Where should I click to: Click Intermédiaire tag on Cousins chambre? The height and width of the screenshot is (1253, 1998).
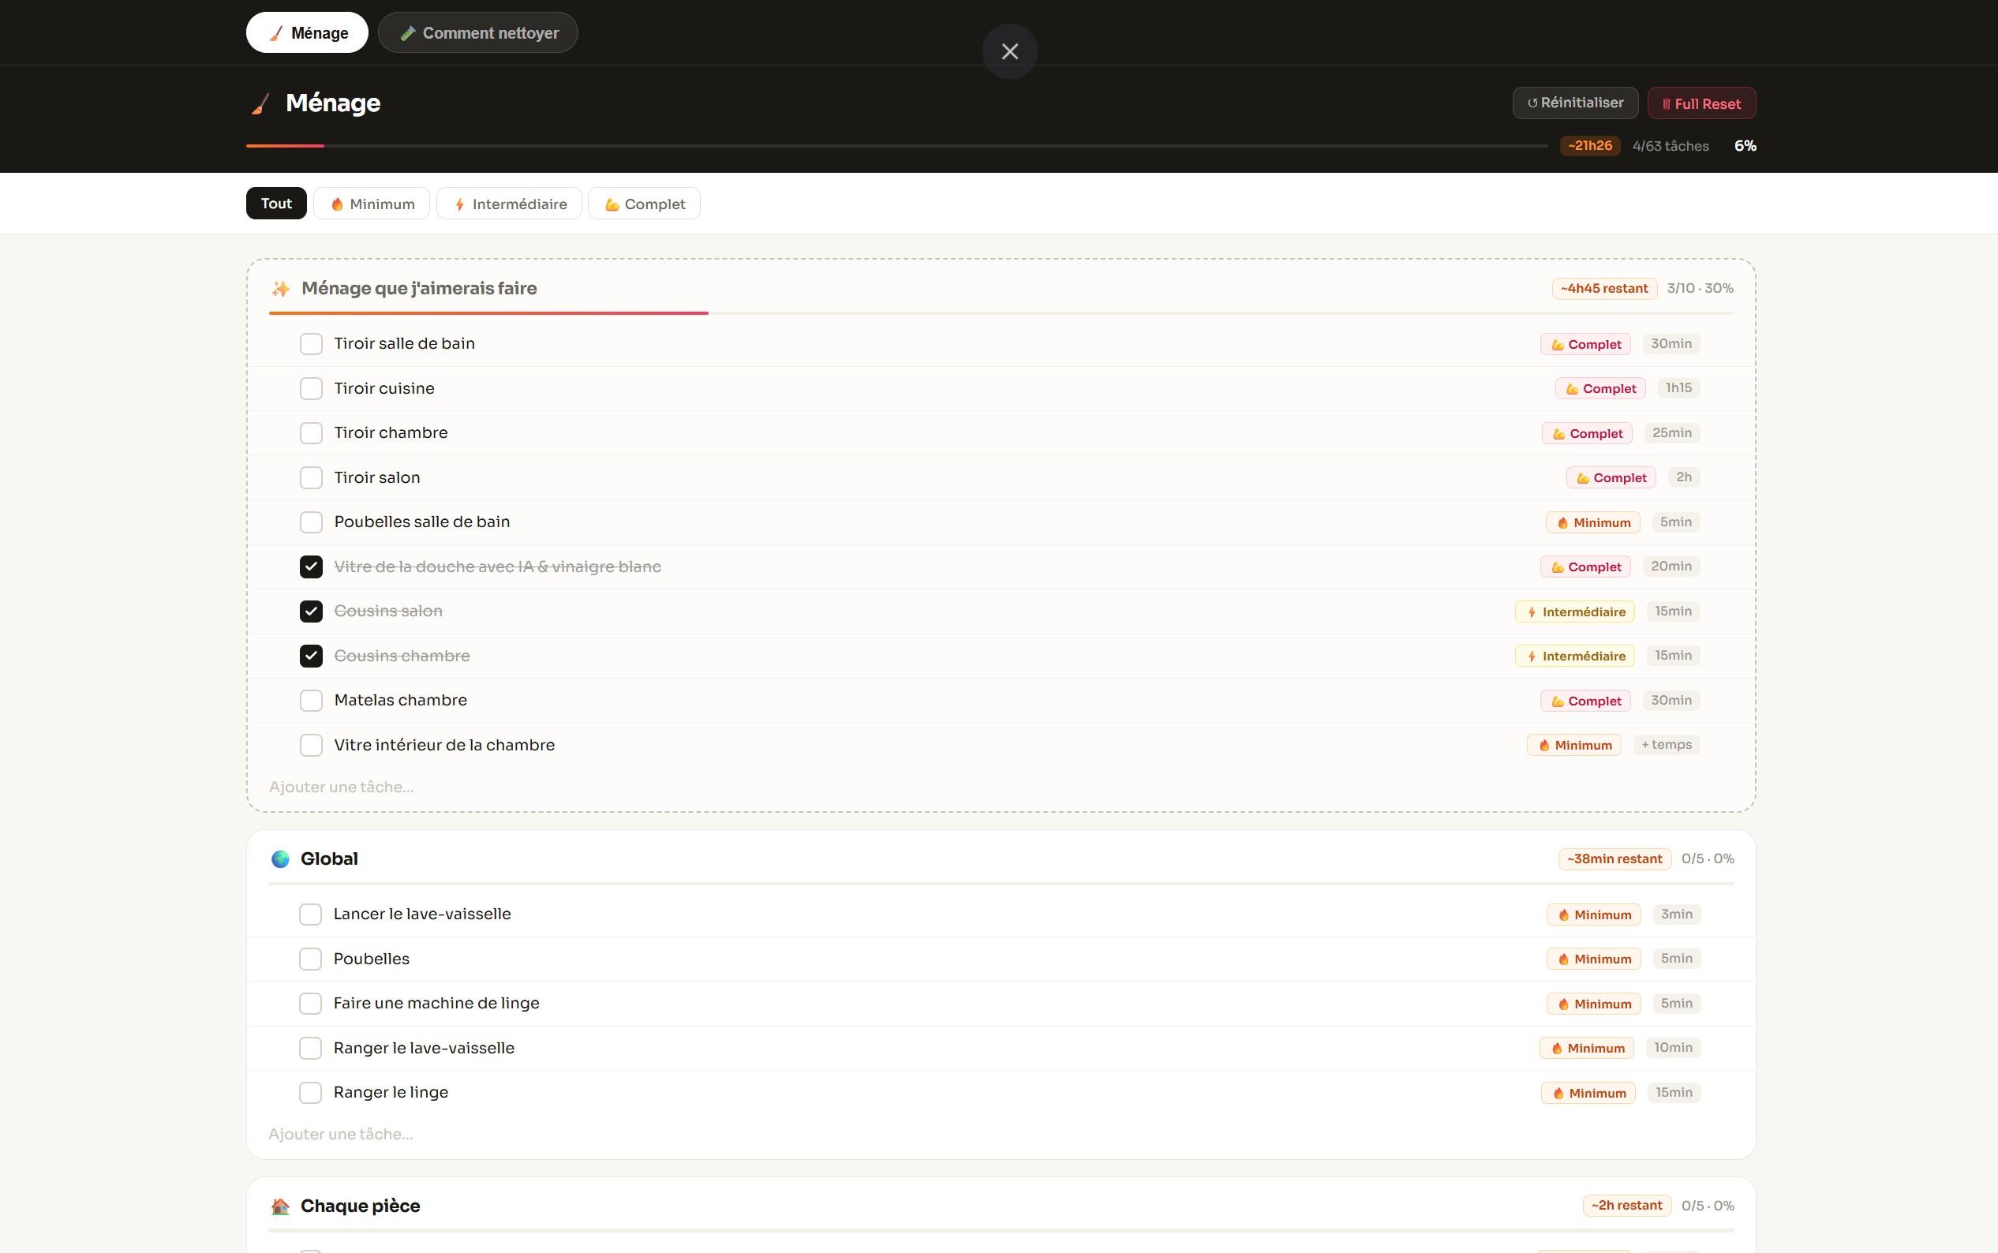(1574, 656)
